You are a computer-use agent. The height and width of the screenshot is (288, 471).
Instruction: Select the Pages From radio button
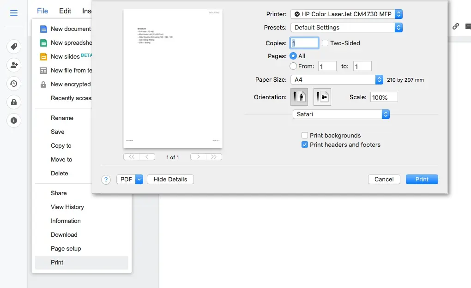click(x=293, y=66)
